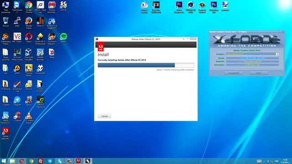Open the Recuva desktop shortcut
Screen dimensions: 292x164
coord(29,85)
